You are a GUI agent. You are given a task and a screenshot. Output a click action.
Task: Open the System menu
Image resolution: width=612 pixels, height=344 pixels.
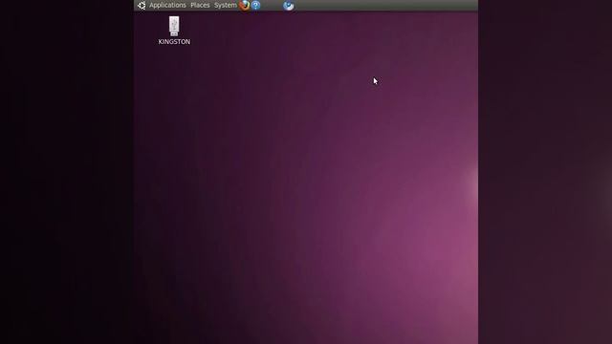(x=226, y=5)
